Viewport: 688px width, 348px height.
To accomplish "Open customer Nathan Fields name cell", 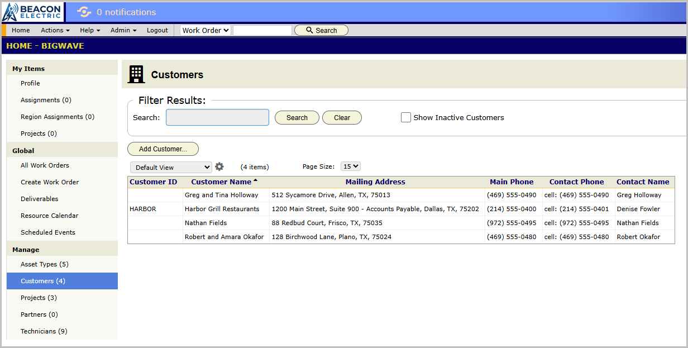I will point(206,223).
